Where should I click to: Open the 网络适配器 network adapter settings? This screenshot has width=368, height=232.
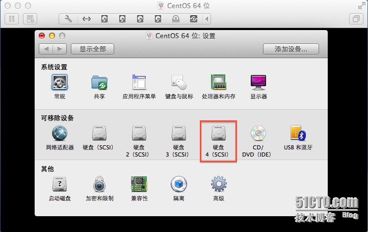[60, 133]
